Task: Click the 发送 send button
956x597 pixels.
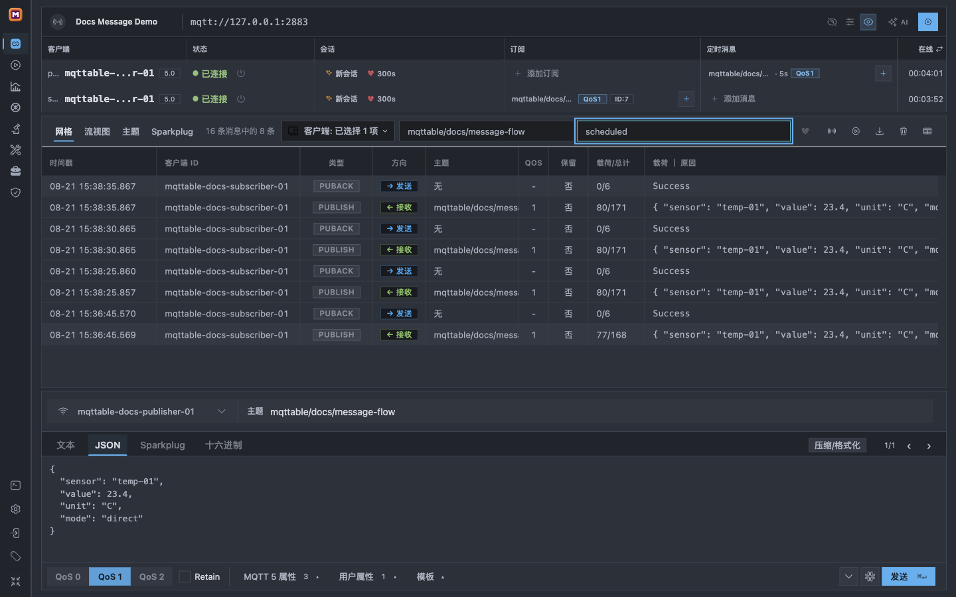Action: click(908, 576)
